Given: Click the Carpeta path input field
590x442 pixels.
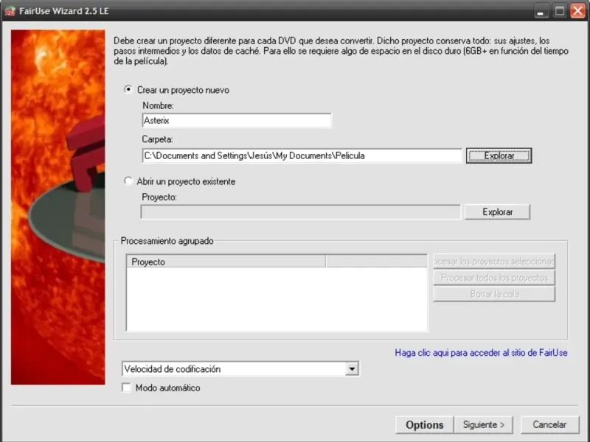Looking at the screenshot, I should tap(302, 155).
